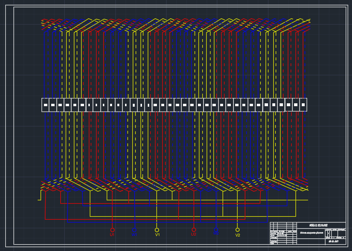352x251 pixels.
Task: Select the U2 text label
Action: 193,235
